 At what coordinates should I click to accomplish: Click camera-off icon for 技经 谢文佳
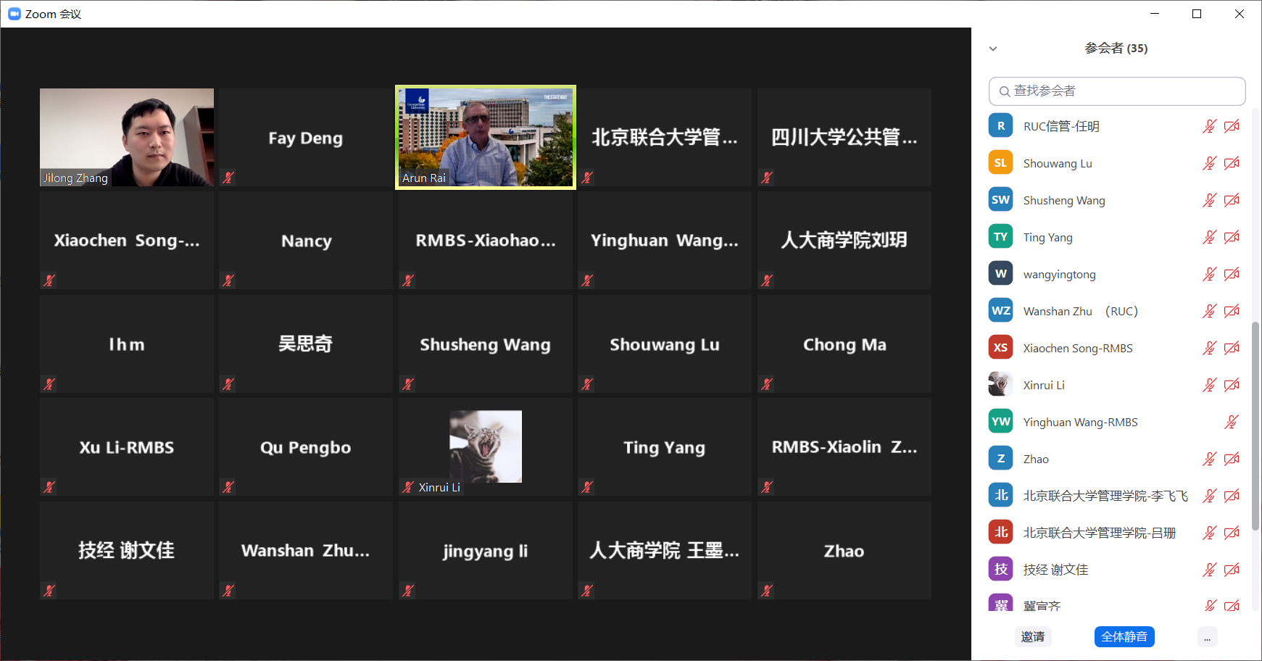(x=1232, y=570)
